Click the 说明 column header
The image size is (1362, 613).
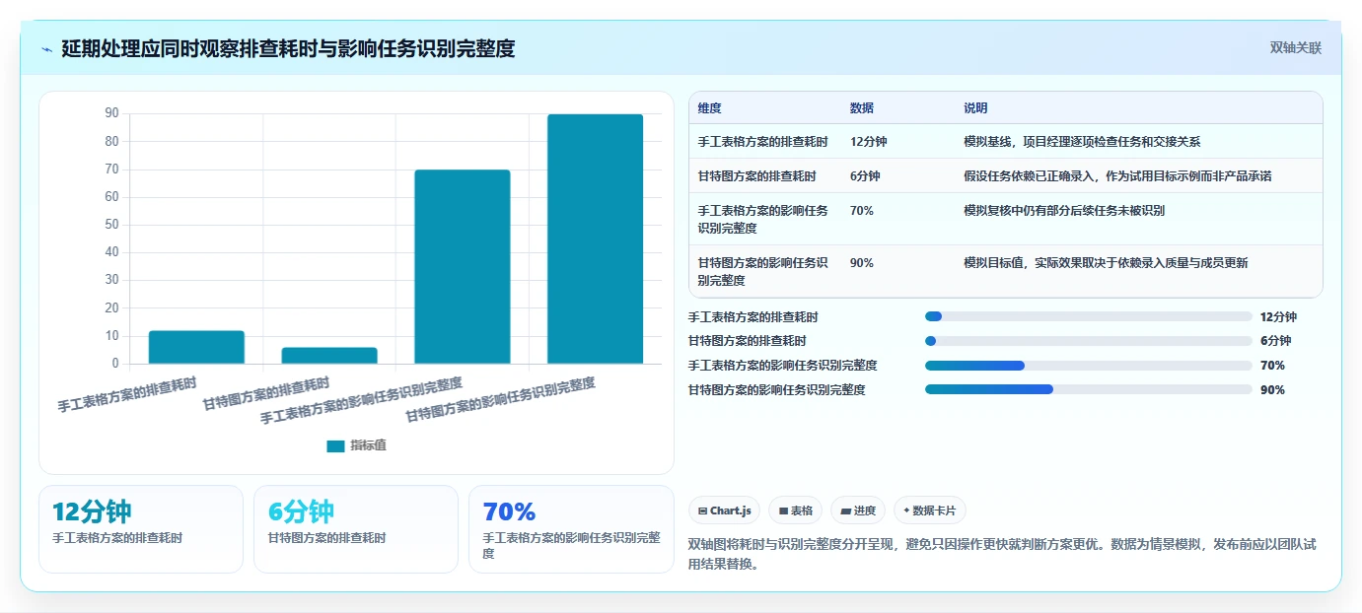(975, 108)
